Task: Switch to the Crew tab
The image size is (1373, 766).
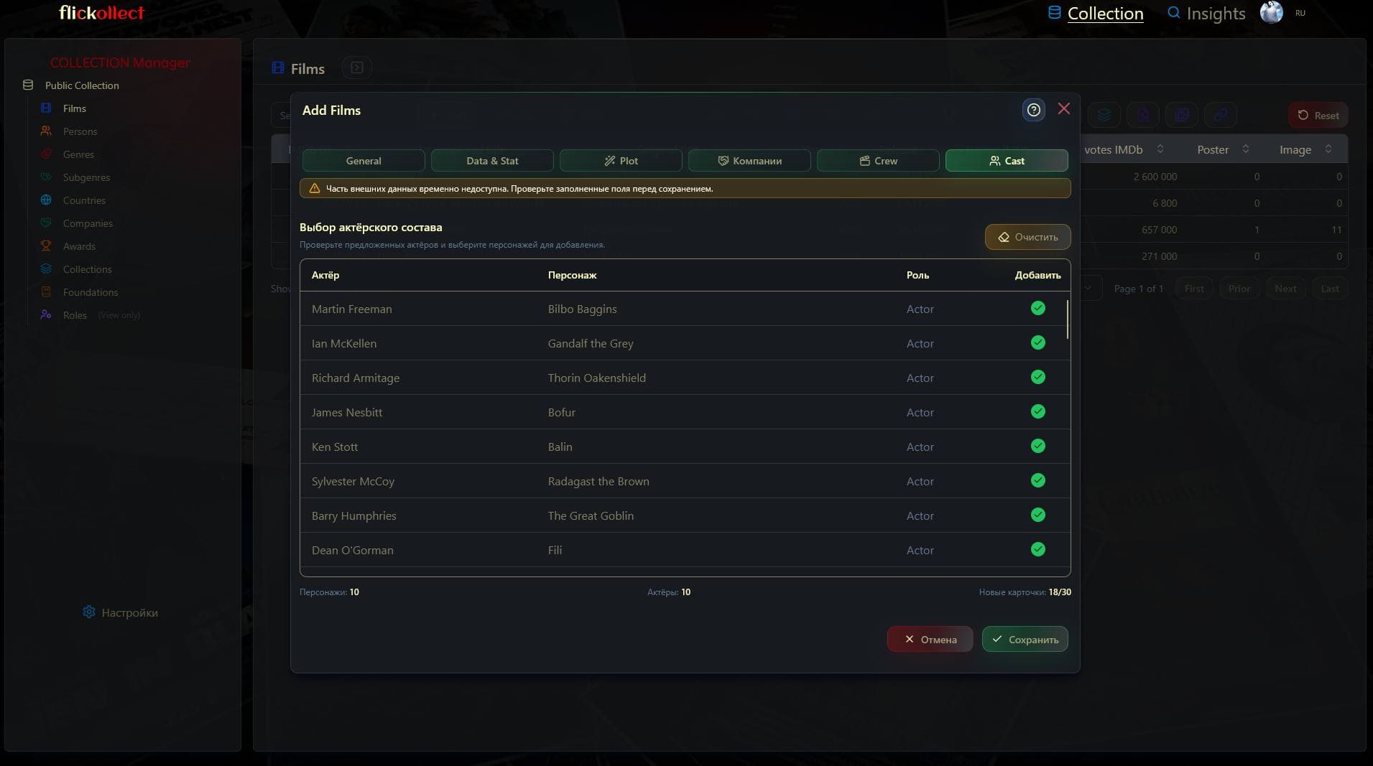Action: 878,161
